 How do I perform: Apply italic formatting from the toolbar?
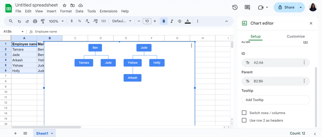coord(172,21)
